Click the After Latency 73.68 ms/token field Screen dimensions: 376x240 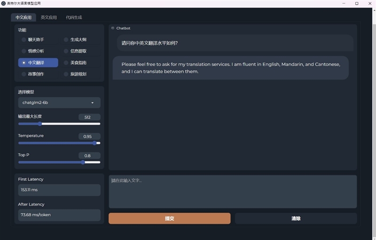[x=59, y=215]
